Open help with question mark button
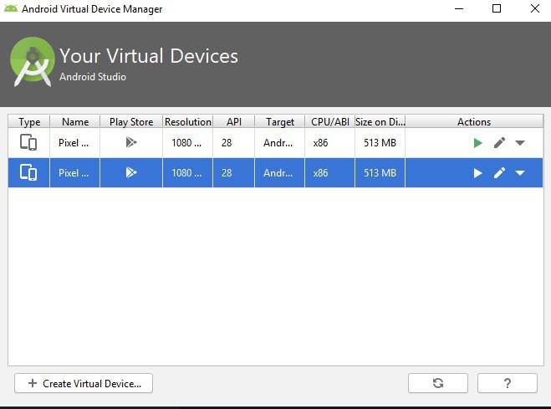This screenshot has height=409, width=551. (x=507, y=383)
